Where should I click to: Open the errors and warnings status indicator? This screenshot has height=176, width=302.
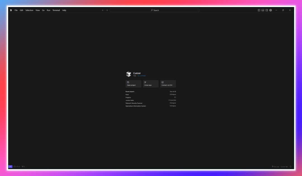click(x=16, y=166)
